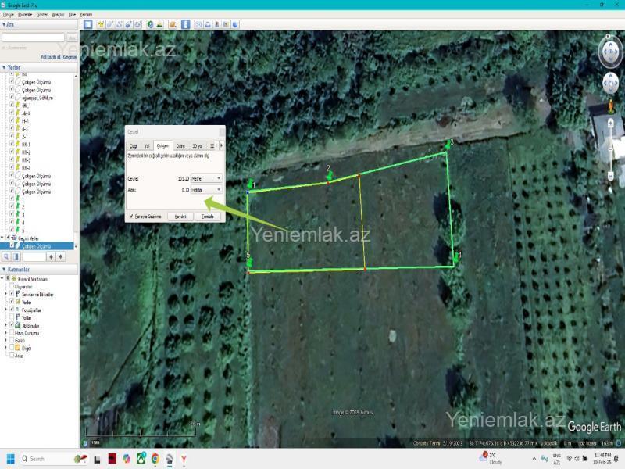The height and width of the screenshot is (469, 625).
Task: Click the compass look-around navigation ring
Action: (610, 52)
